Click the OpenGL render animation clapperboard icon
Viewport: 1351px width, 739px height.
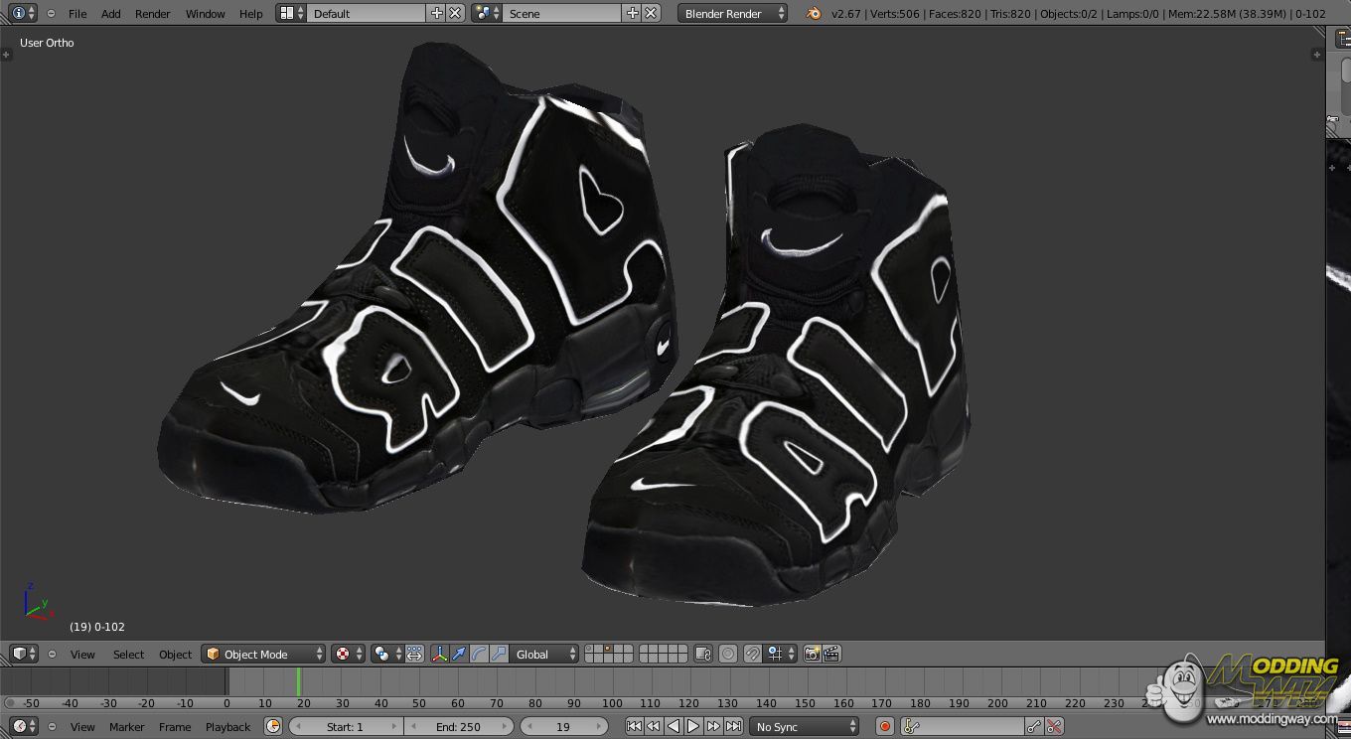832,654
